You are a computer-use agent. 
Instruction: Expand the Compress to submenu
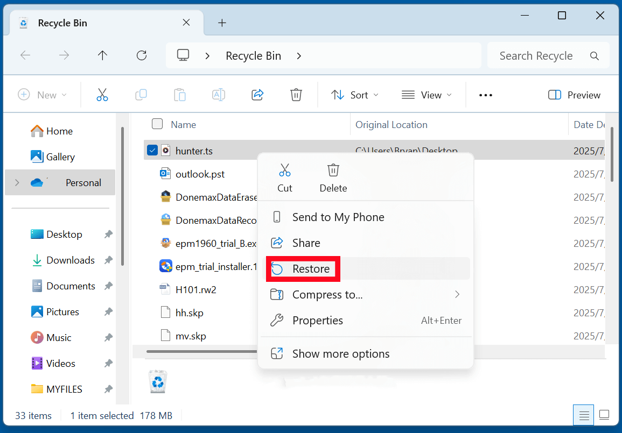pyautogui.click(x=366, y=294)
